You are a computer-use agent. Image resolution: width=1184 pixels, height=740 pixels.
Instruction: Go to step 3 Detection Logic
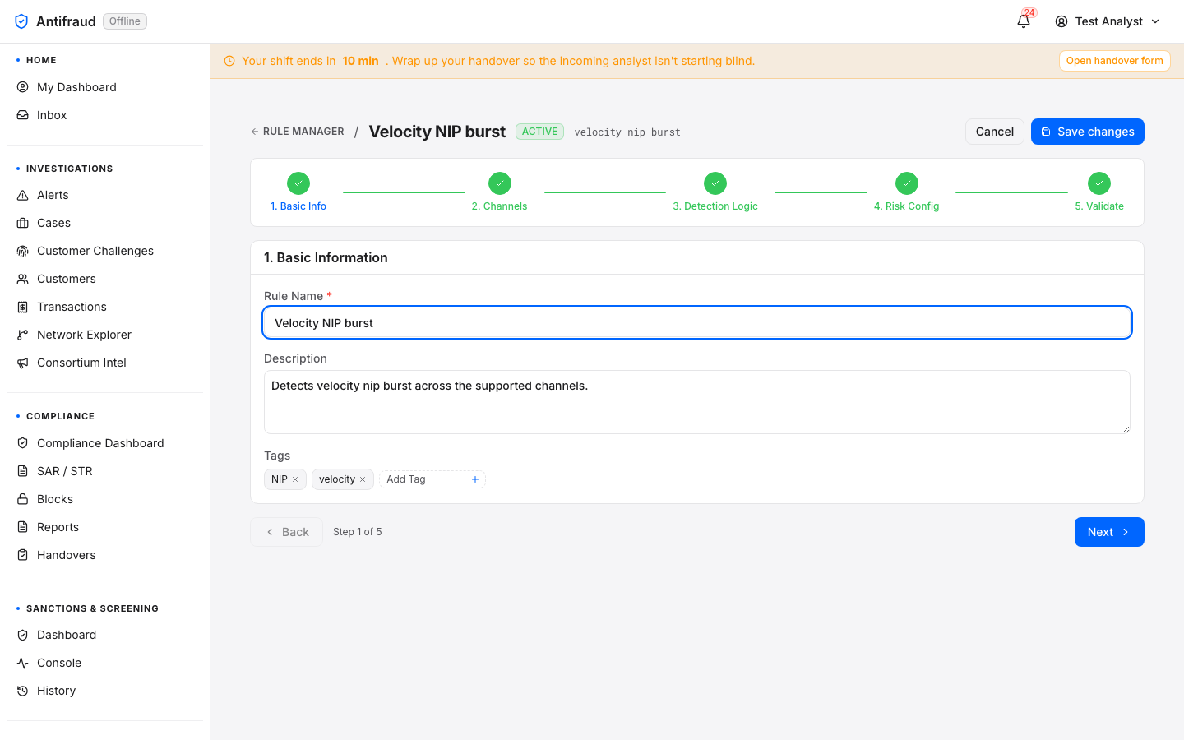coord(715,192)
